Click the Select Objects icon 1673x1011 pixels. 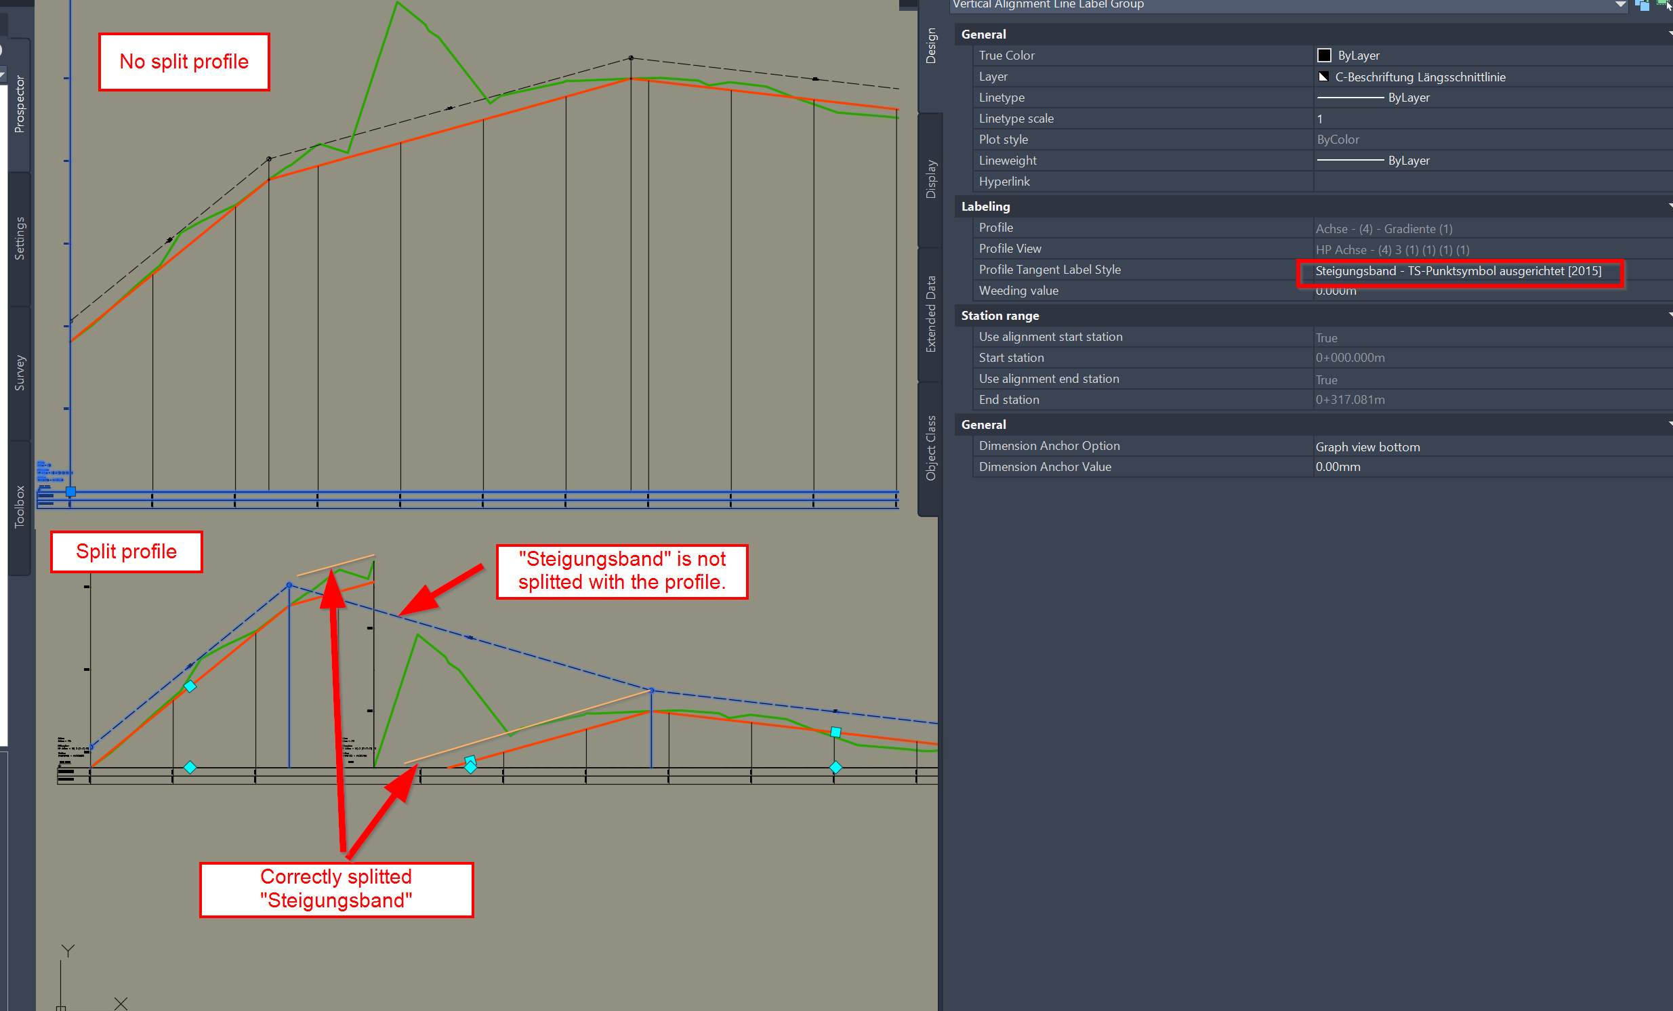tap(1663, 3)
